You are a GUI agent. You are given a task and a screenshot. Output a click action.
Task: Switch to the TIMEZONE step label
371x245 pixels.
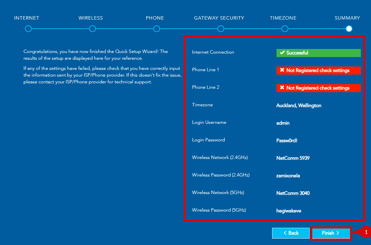click(x=283, y=18)
